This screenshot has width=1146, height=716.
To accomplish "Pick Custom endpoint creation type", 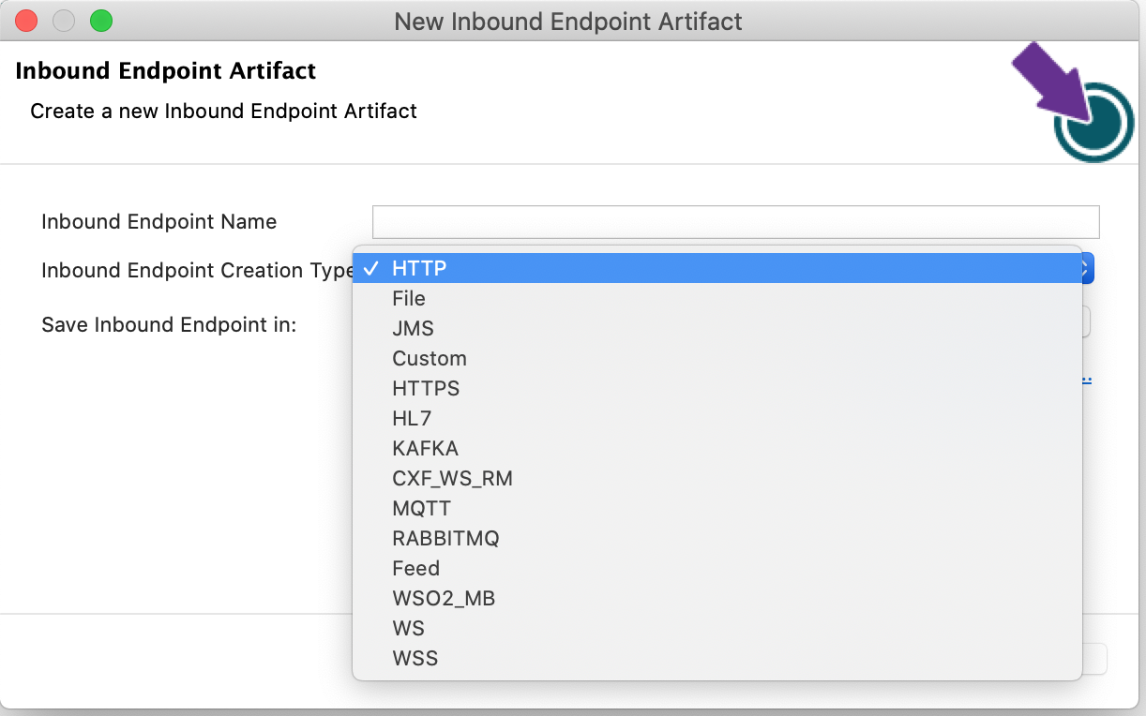I will [x=717, y=358].
